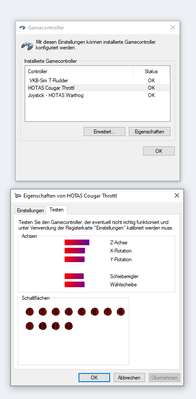Click button indicator 1 under Schaltflächen
196x399 pixels.
click(x=29, y=312)
